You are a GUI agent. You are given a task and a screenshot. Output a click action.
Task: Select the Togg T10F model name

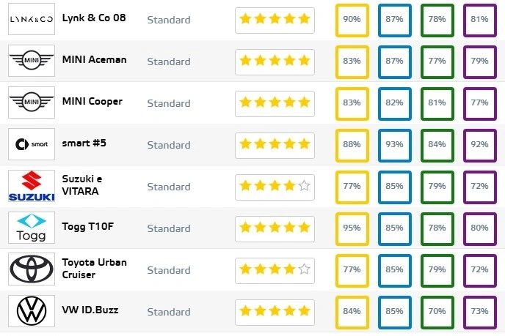[88, 226]
